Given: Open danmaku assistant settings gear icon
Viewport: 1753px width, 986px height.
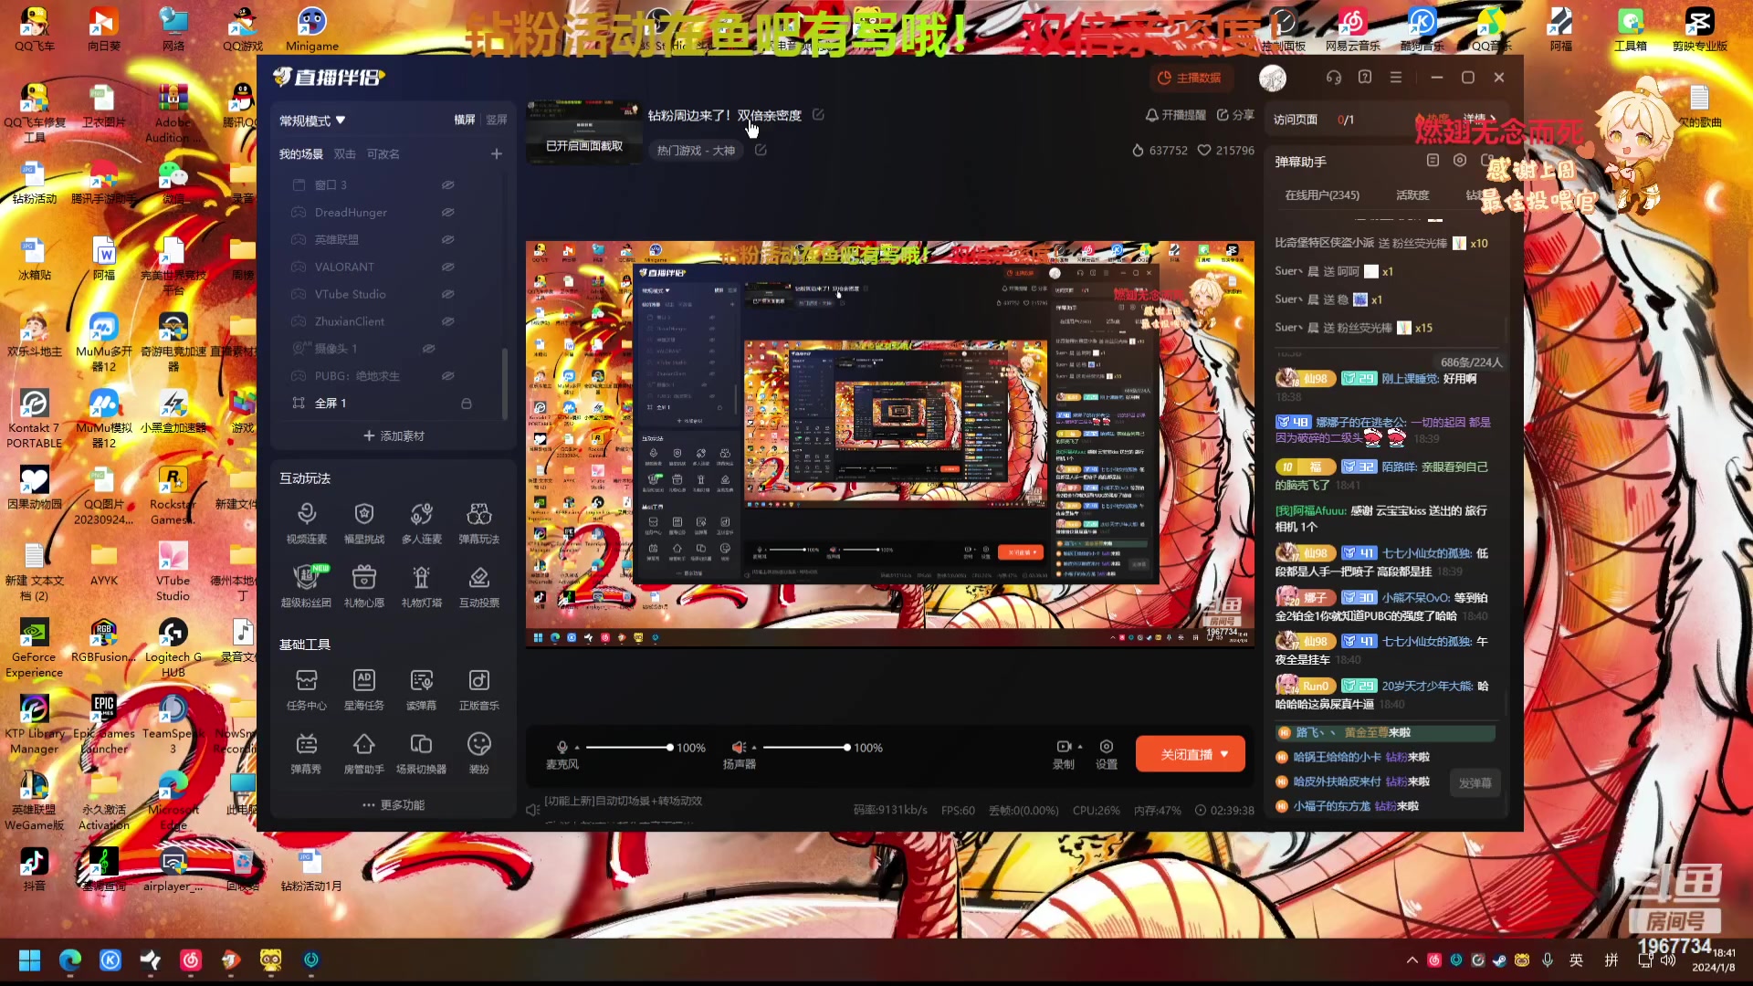Looking at the screenshot, I should click(x=1460, y=161).
